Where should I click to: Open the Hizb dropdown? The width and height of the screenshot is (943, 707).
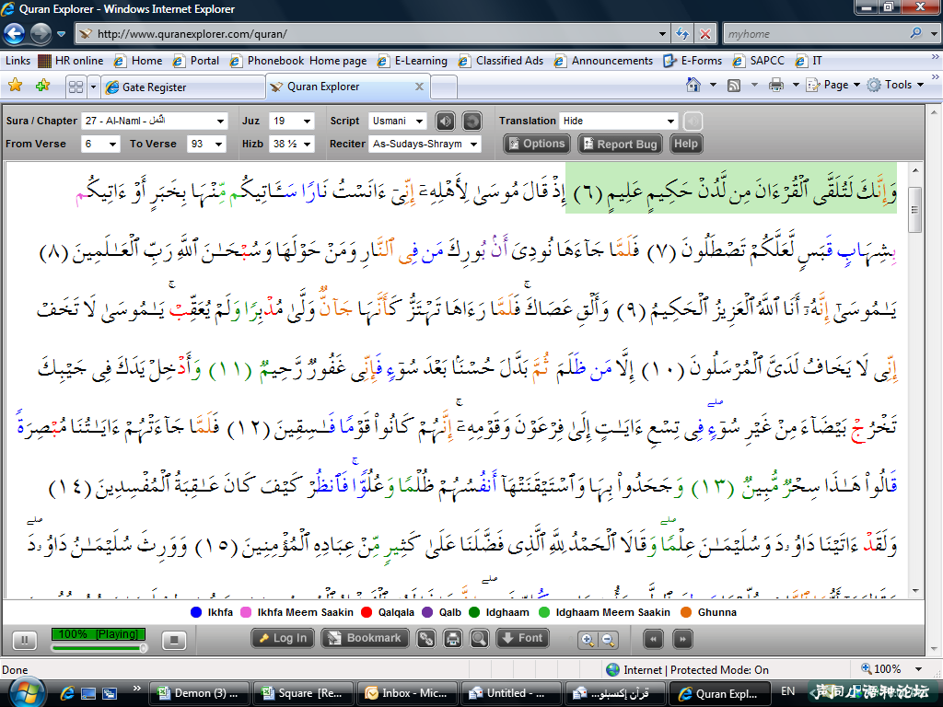pos(292,145)
